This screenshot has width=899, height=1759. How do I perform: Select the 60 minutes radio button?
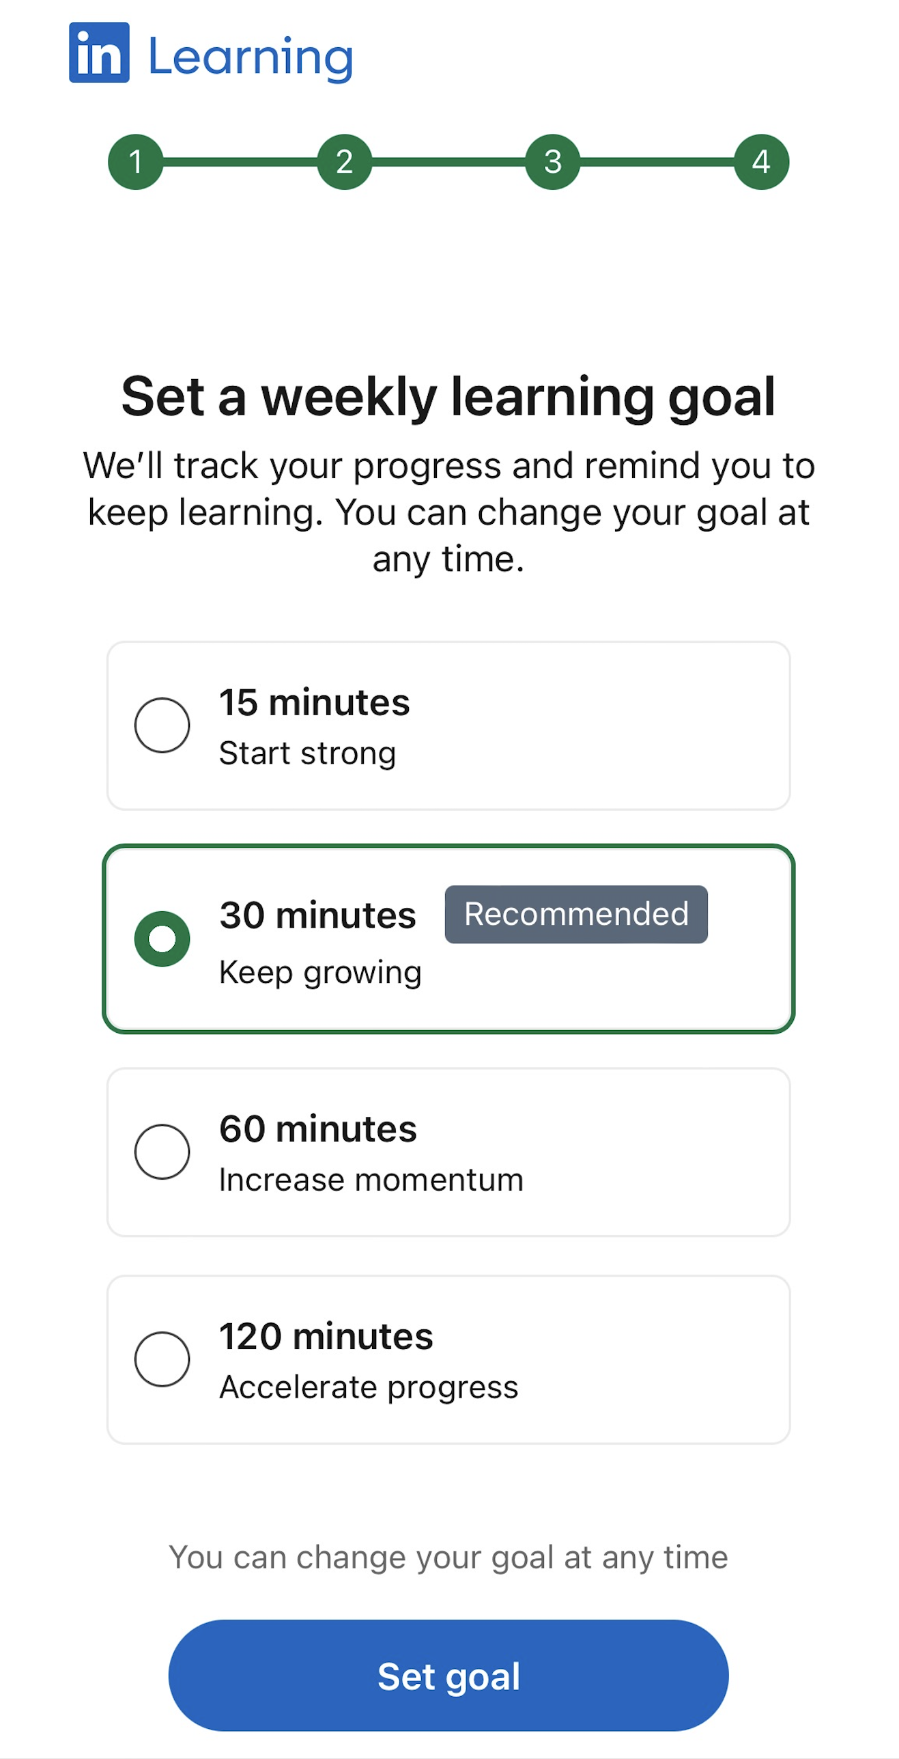[162, 1152]
